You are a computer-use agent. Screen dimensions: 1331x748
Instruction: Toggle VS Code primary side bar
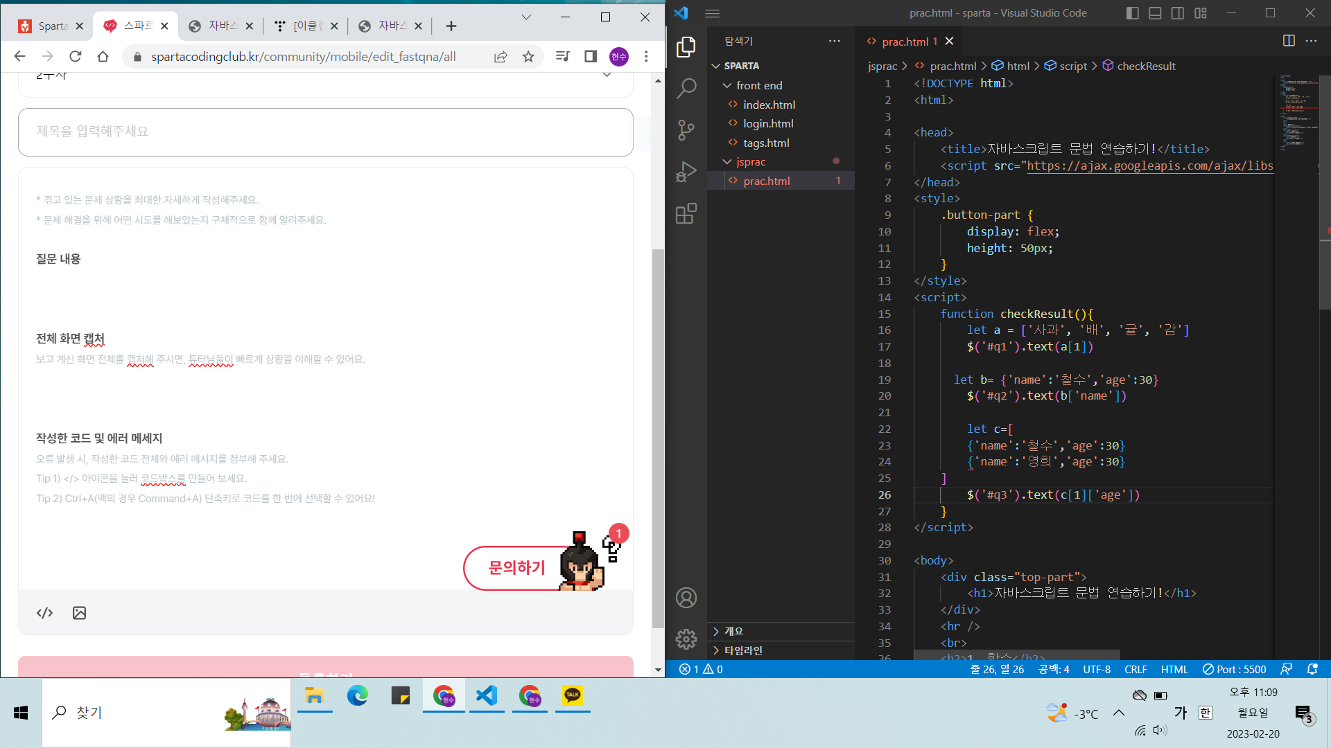pos(1133,13)
